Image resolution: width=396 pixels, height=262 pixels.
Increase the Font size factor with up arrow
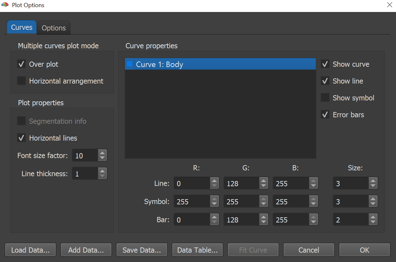click(x=102, y=153)
